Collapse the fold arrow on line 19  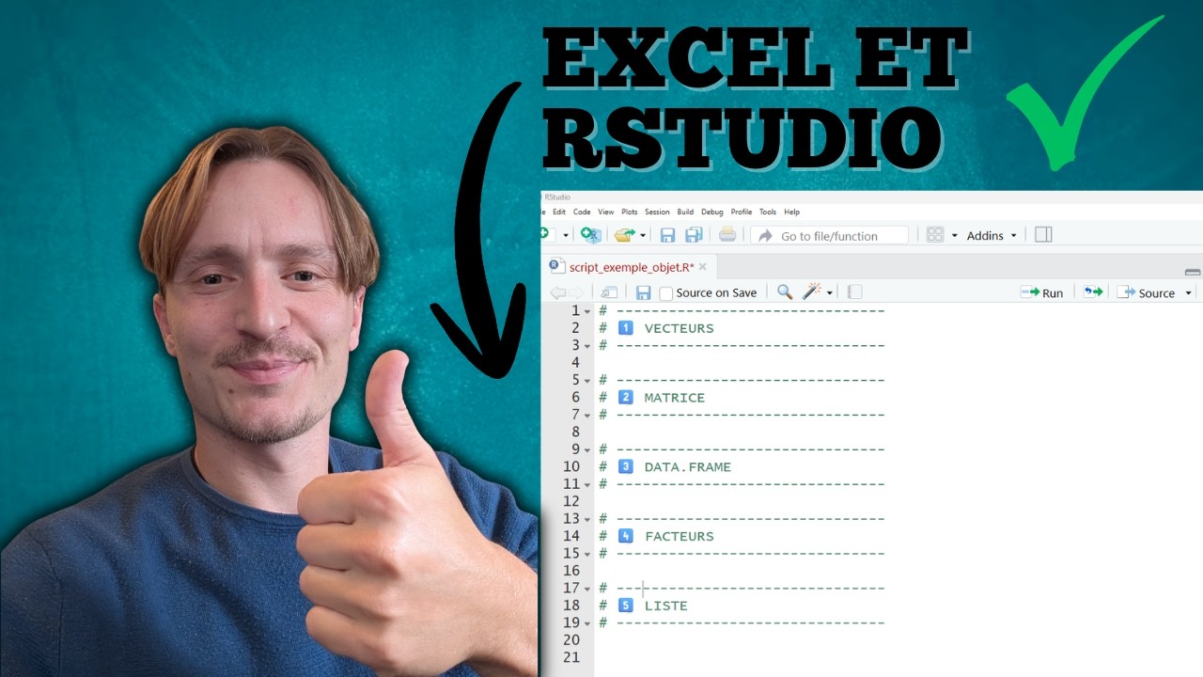tap(587, 624)
